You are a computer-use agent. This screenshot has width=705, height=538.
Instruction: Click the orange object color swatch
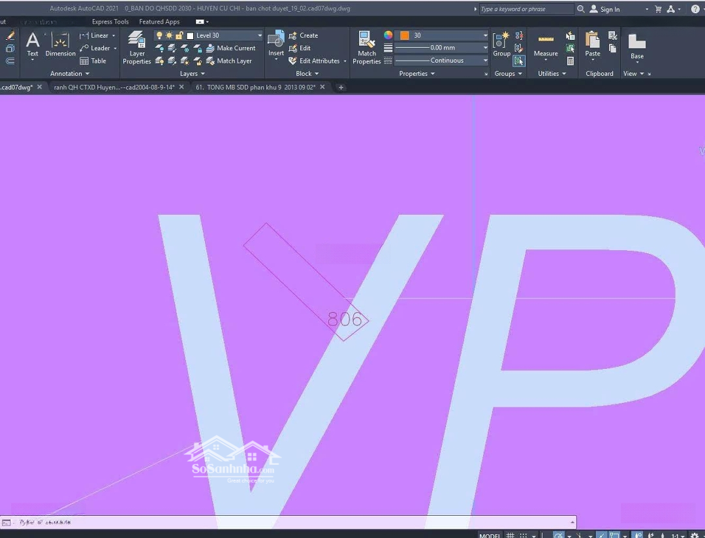click(x=404, y=35)
